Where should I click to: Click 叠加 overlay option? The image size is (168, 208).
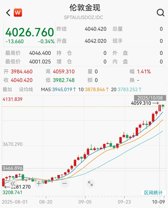pos(7,89)
